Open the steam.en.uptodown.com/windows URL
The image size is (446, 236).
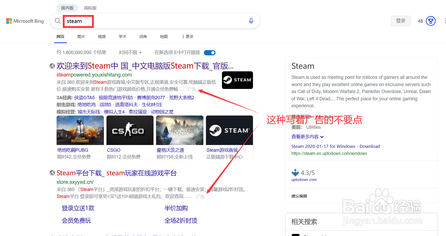click(329, 153)
